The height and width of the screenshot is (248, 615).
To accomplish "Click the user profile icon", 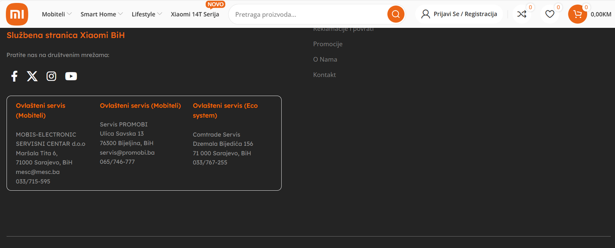I will pos(425,14).
